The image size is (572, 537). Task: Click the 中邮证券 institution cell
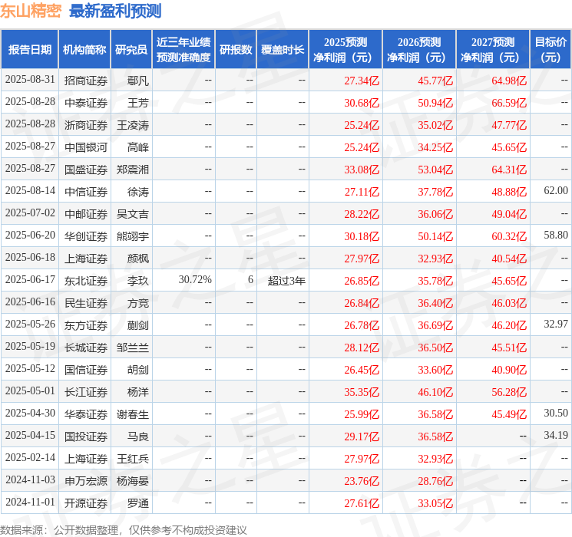(x=86, y=214)
